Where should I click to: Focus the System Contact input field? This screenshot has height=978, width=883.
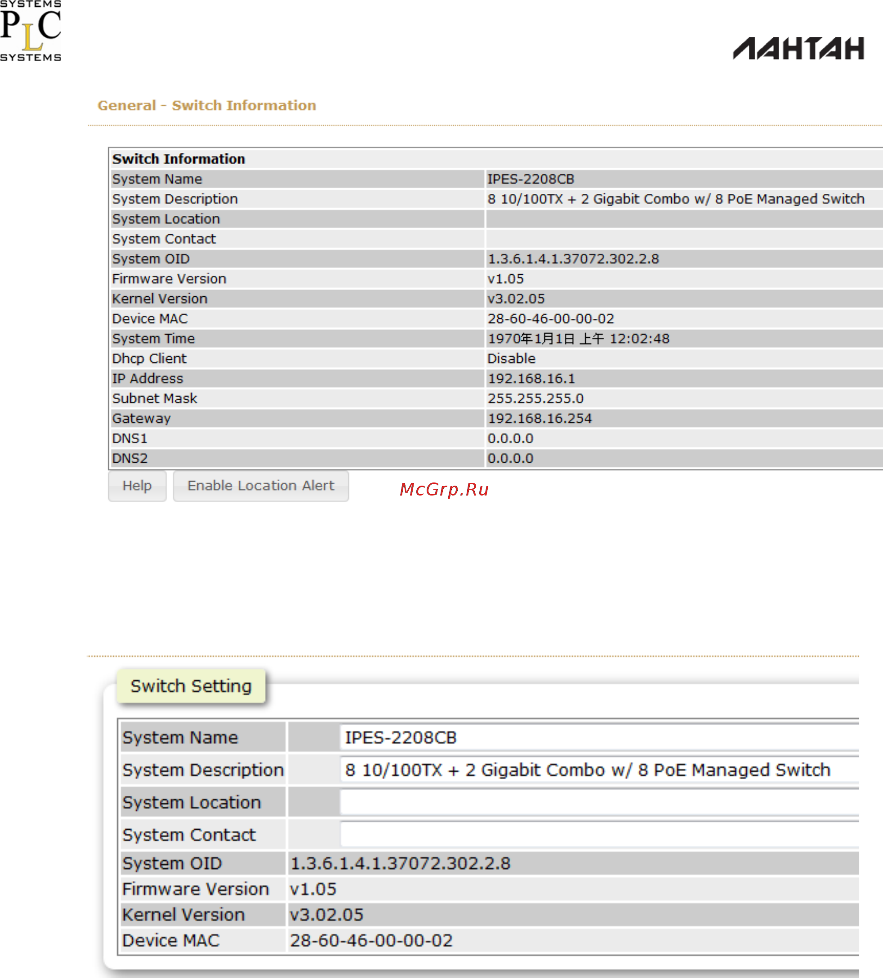click(x=600, y=835)
